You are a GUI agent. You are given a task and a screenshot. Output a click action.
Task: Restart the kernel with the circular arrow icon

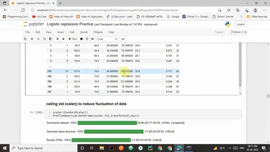[x=87, y=39]
